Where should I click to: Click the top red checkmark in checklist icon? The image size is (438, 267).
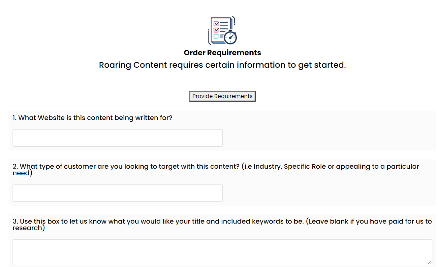coord(216,24)
